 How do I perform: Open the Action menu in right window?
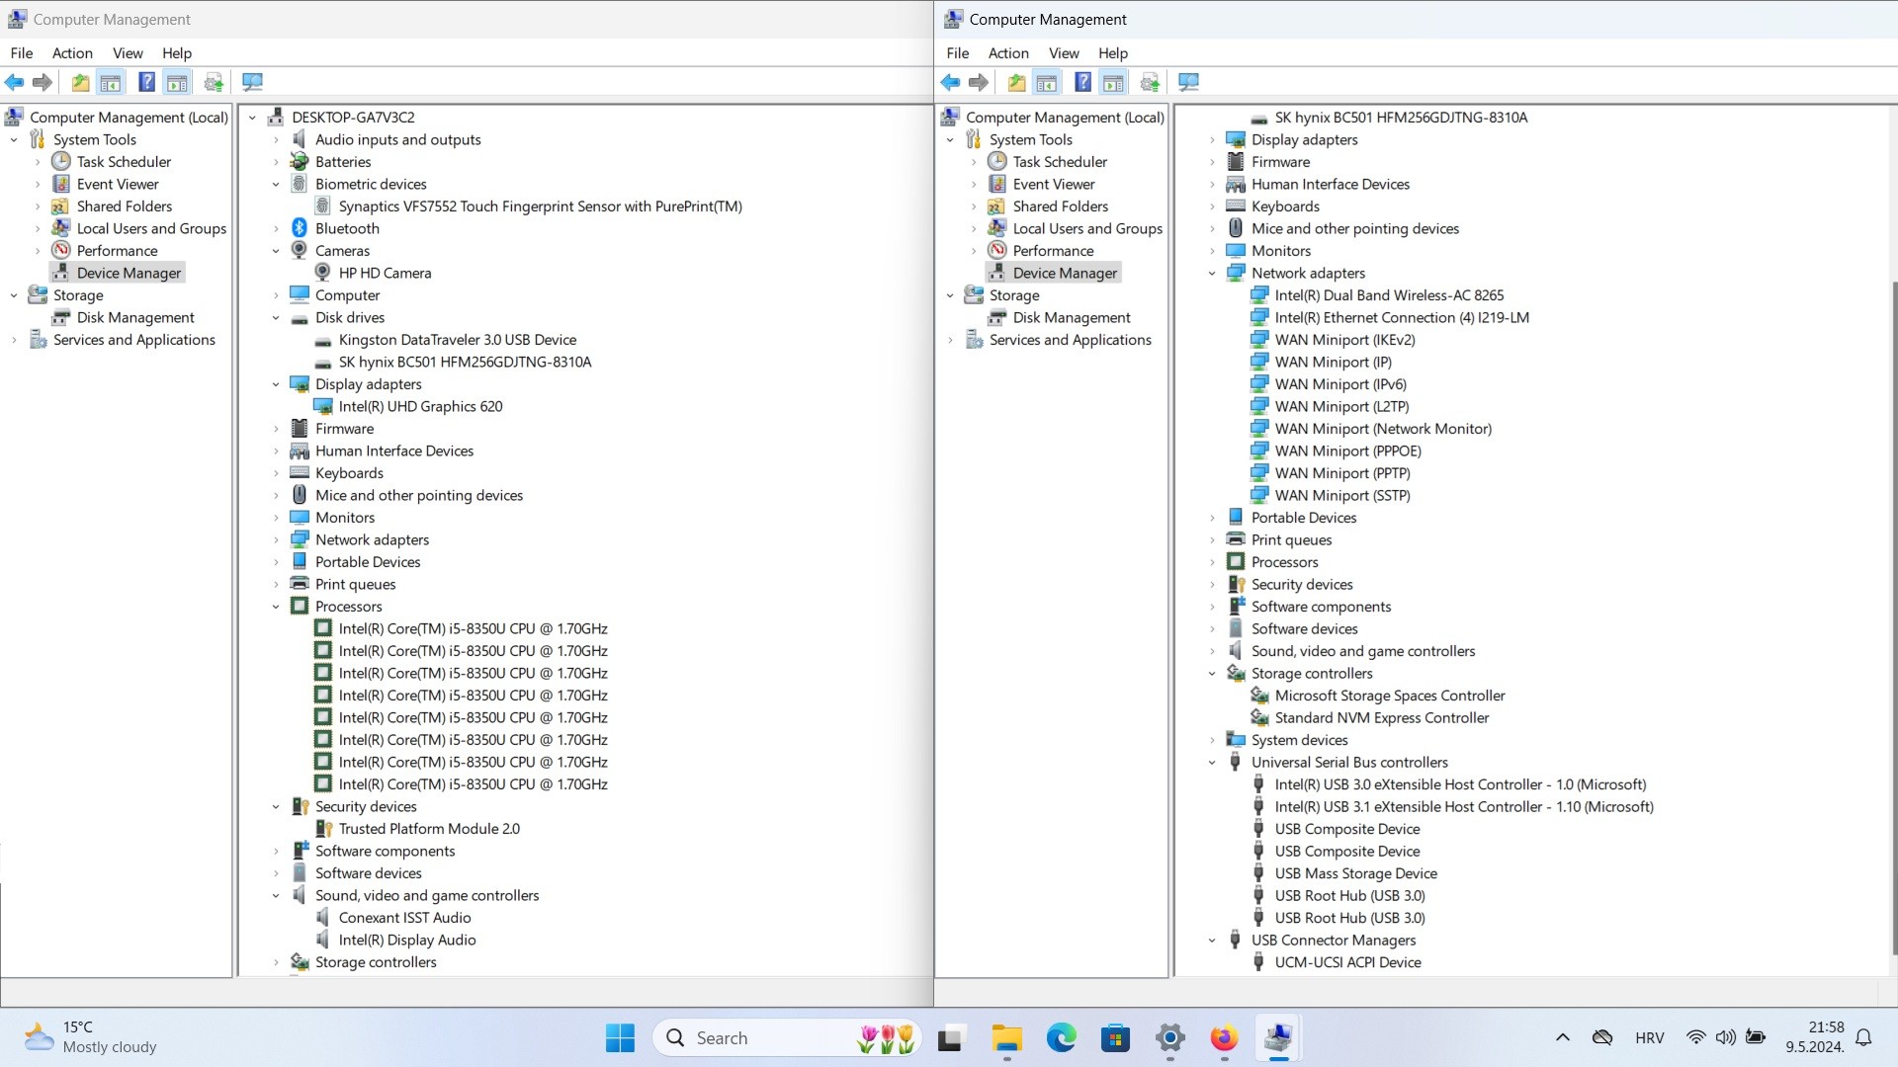[1008, 53]
